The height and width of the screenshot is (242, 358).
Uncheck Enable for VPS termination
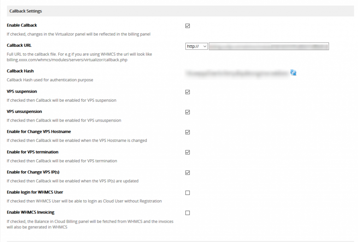pyautogui.click(x=187, y=152)
